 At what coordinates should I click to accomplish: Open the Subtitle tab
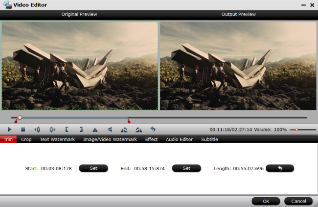[209, 139]
